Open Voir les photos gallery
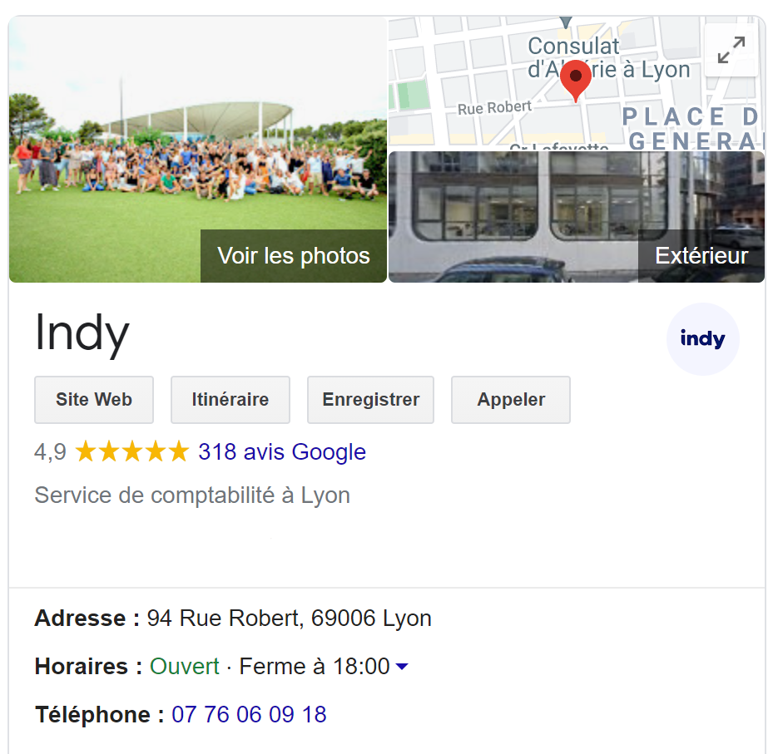778x754 pixels. (293, 256)
